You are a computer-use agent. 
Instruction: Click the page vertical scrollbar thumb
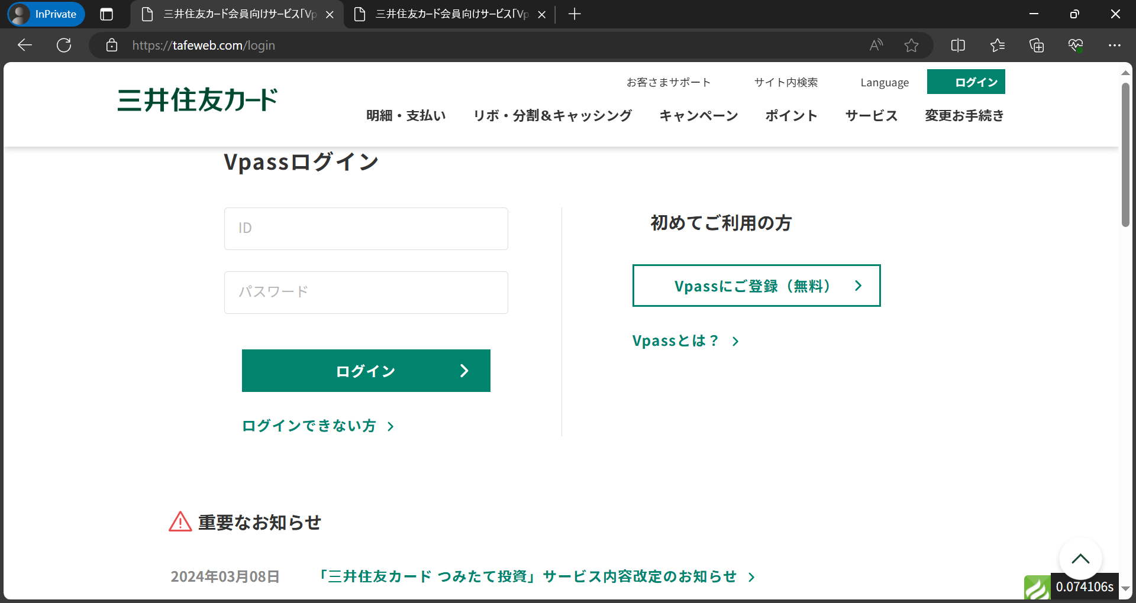(1125, 155)
